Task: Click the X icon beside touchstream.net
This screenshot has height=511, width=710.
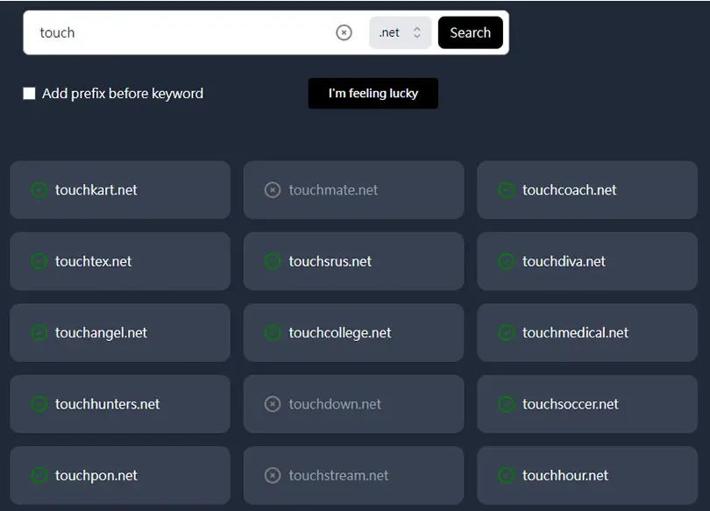Action: pyautogui.click(x=273, y=475)
